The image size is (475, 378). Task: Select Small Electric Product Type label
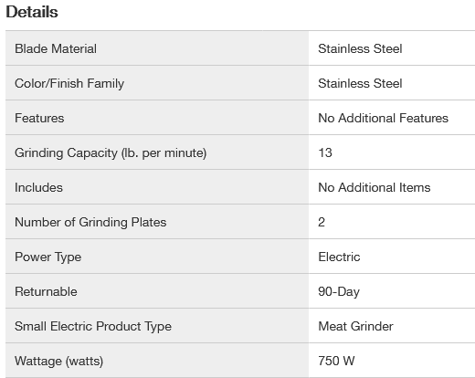tap(93, 327)
